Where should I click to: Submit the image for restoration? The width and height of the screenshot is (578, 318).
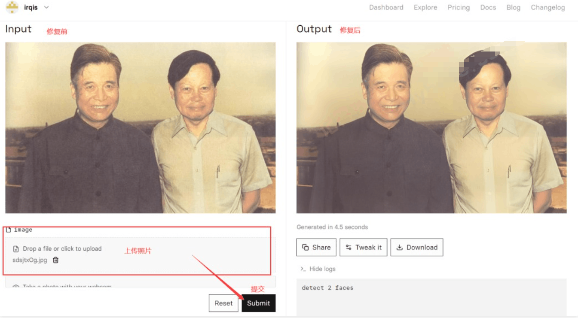click(258, 303)
